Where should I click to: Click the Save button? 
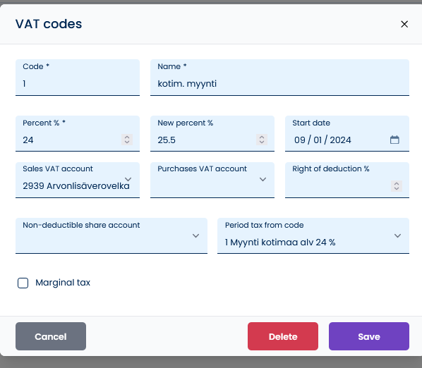tap(369, 336)
